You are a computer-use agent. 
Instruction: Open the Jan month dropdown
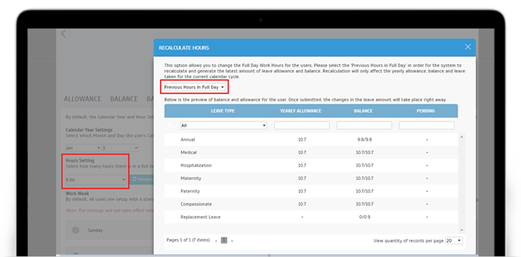[x=83, y=148]
